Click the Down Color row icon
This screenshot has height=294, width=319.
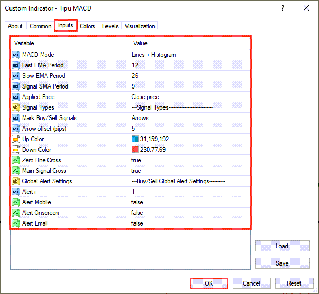15,150
